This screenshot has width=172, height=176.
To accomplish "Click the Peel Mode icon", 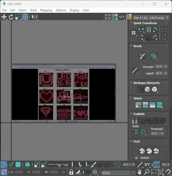I will pos(149,151).
